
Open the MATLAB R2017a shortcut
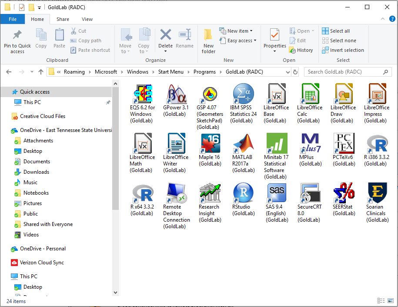(x=243, y=144)
